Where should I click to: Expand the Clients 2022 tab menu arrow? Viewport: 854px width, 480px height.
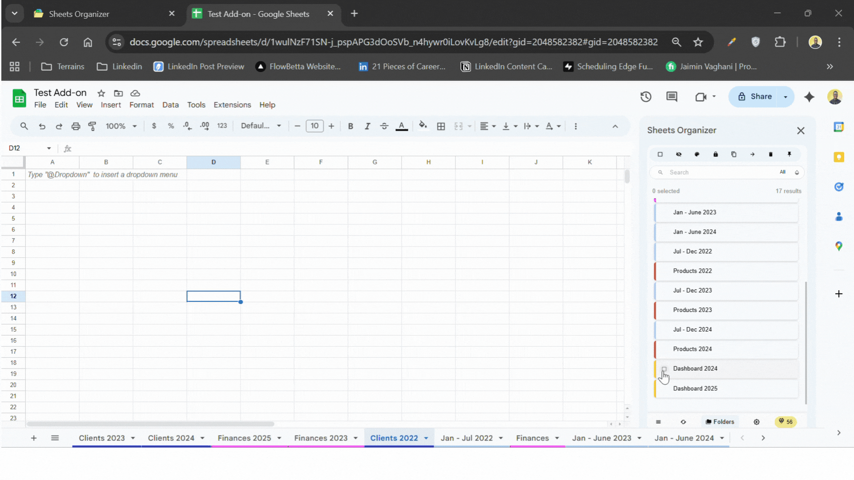tap(425, 438)
